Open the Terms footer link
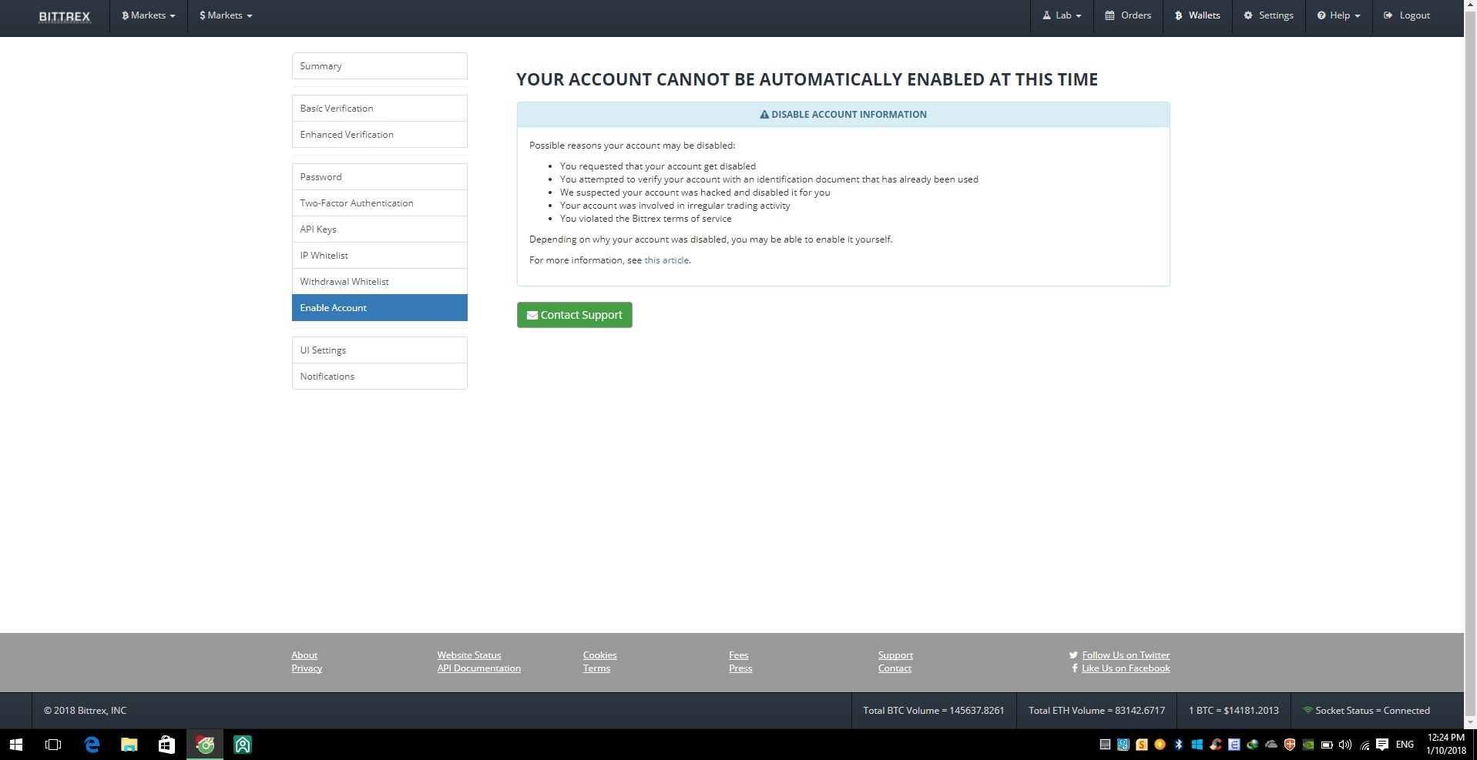Viewport: 1477px width, 760px height. tap(597, 668)
